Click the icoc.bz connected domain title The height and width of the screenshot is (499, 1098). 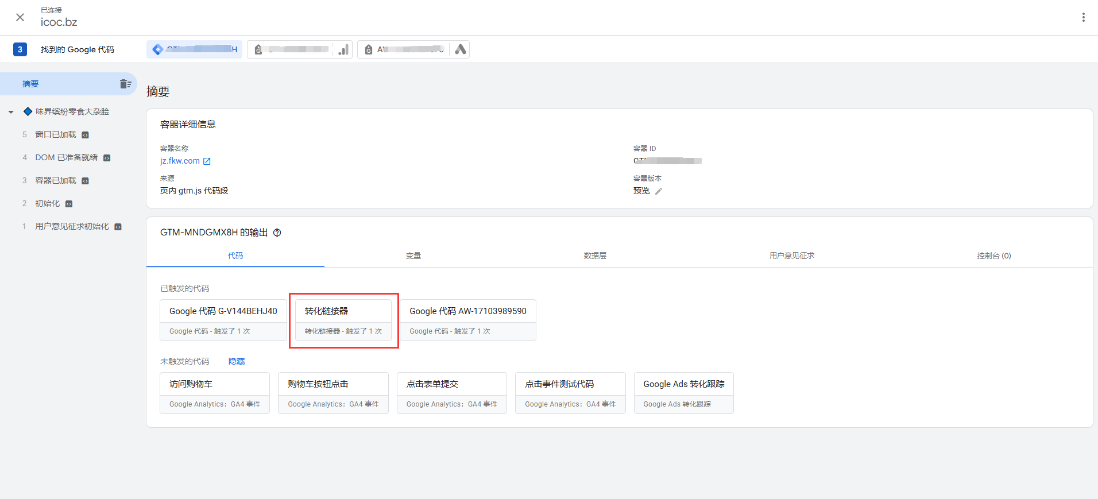tap(59, 22)
